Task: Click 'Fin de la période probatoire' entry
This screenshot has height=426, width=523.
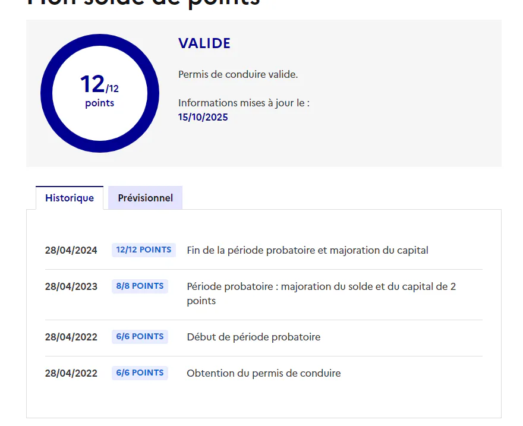Action: coord(307,250)
